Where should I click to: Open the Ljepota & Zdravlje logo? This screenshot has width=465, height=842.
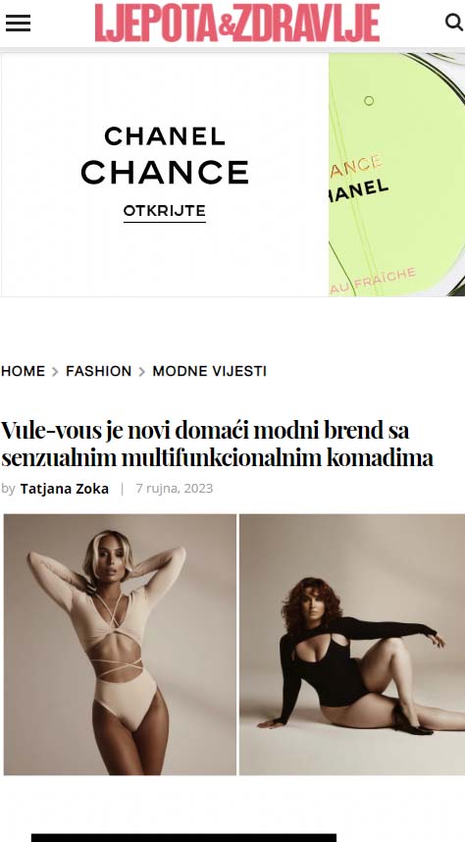click(x=236, y=23)
